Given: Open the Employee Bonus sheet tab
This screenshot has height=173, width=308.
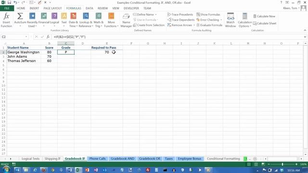Looking at the screenshot, I should tap(189, 159).
